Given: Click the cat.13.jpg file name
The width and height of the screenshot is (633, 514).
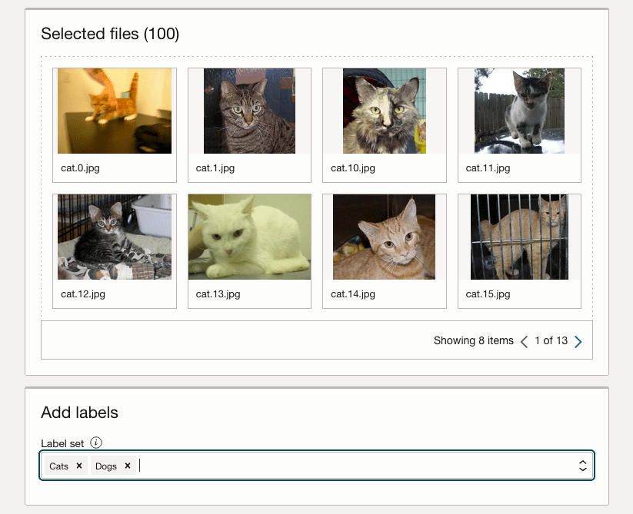Looking at the screenshot, I should [x=218, y=294].
